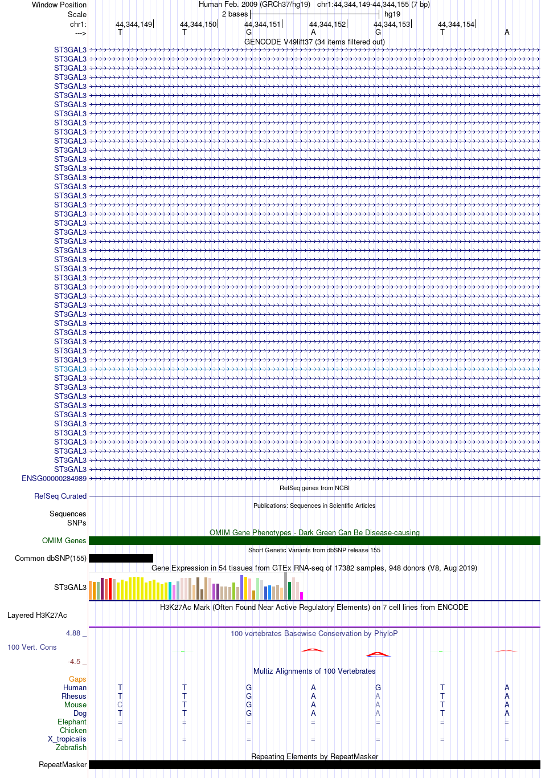Screen dimensions: 541x778
Task: Select the 44,344,150 ruler position
Action: pos(198,25)
